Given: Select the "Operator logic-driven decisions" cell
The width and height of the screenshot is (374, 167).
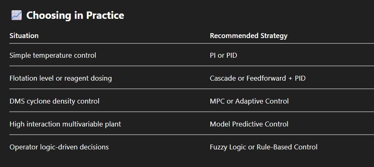Looking at the screenshot, I should click(59, 147).
